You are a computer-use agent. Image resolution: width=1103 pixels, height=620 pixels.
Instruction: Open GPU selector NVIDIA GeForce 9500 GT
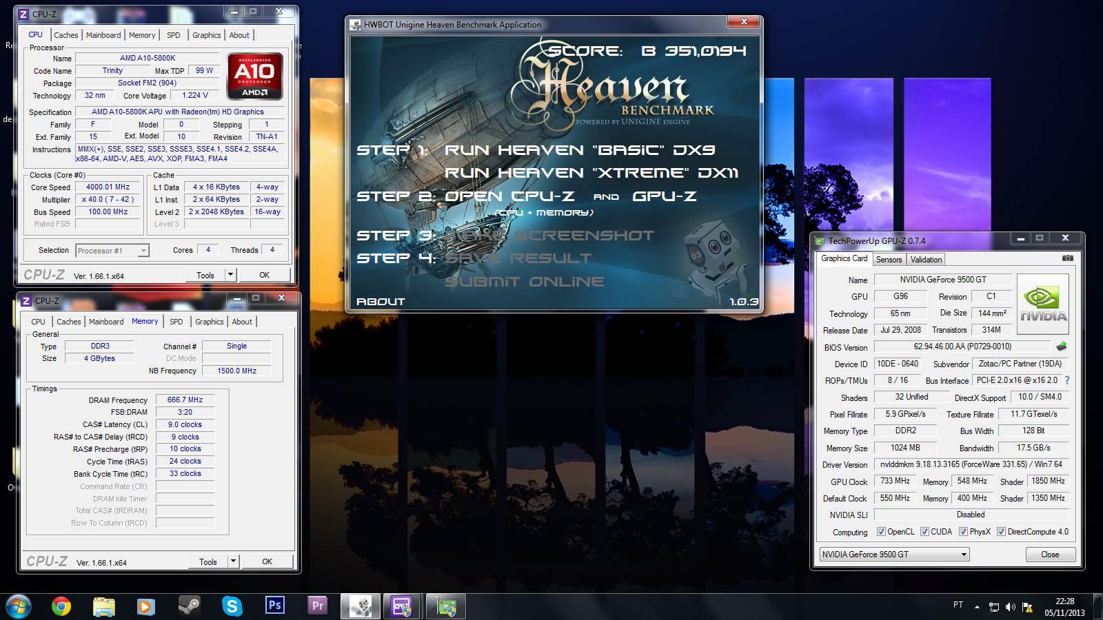(894, 555)
